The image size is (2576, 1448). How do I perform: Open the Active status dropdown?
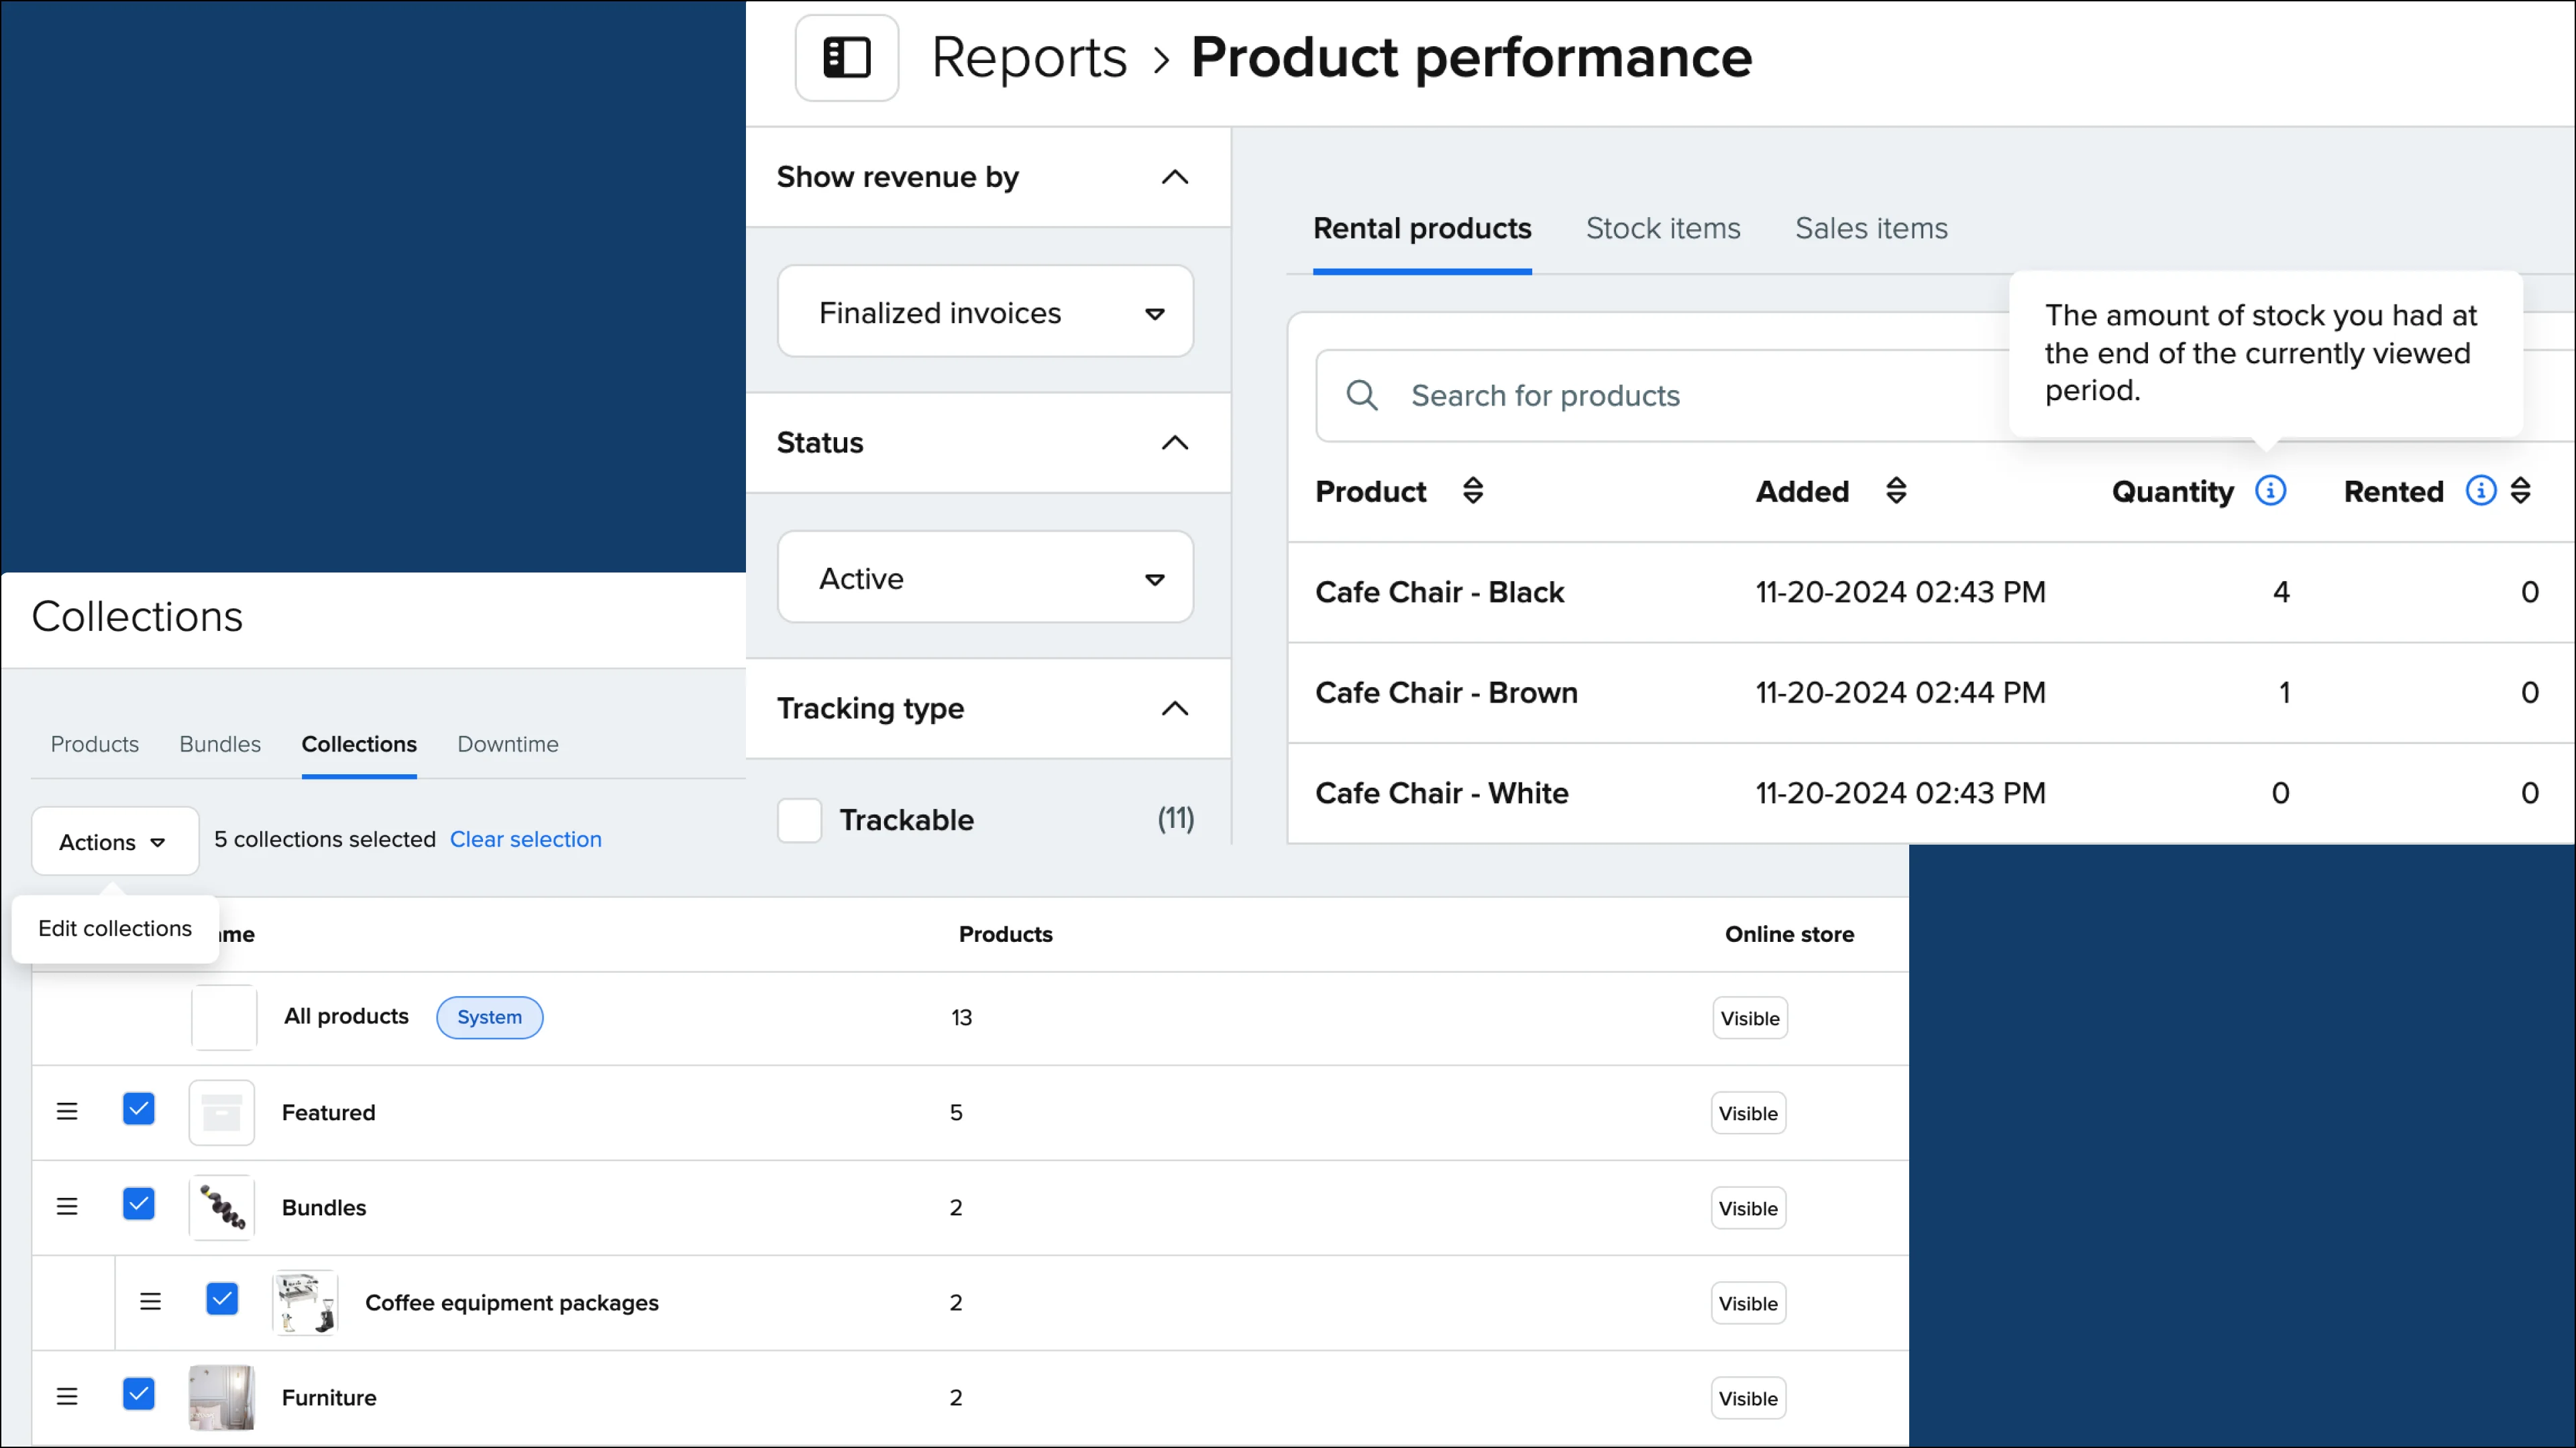click(985, 579)
